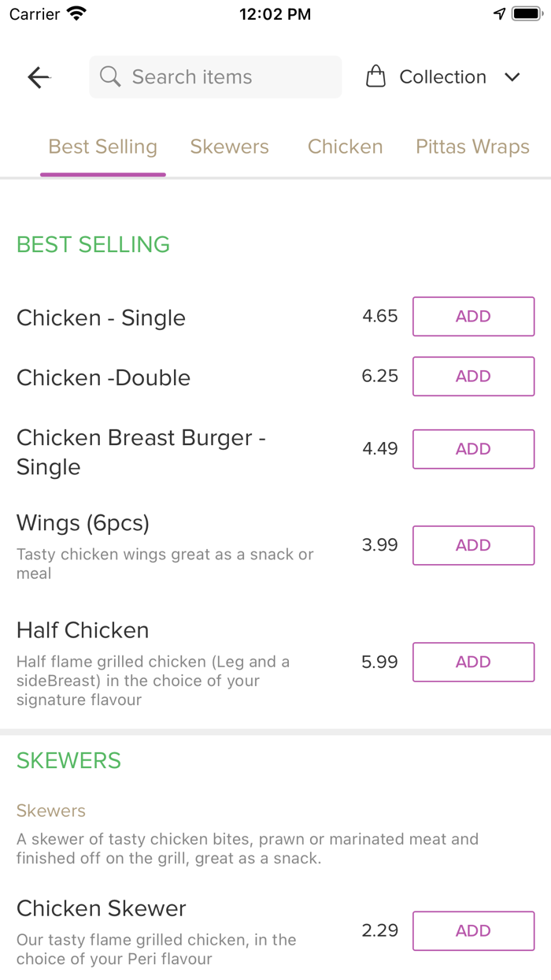Open the Pittas Wraps tab
551x980 pixels.
[x=472, y=147]
